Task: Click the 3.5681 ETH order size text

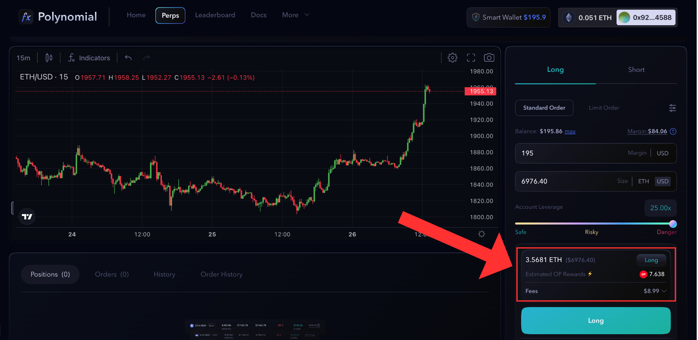Action: click(x=544, y=260)
